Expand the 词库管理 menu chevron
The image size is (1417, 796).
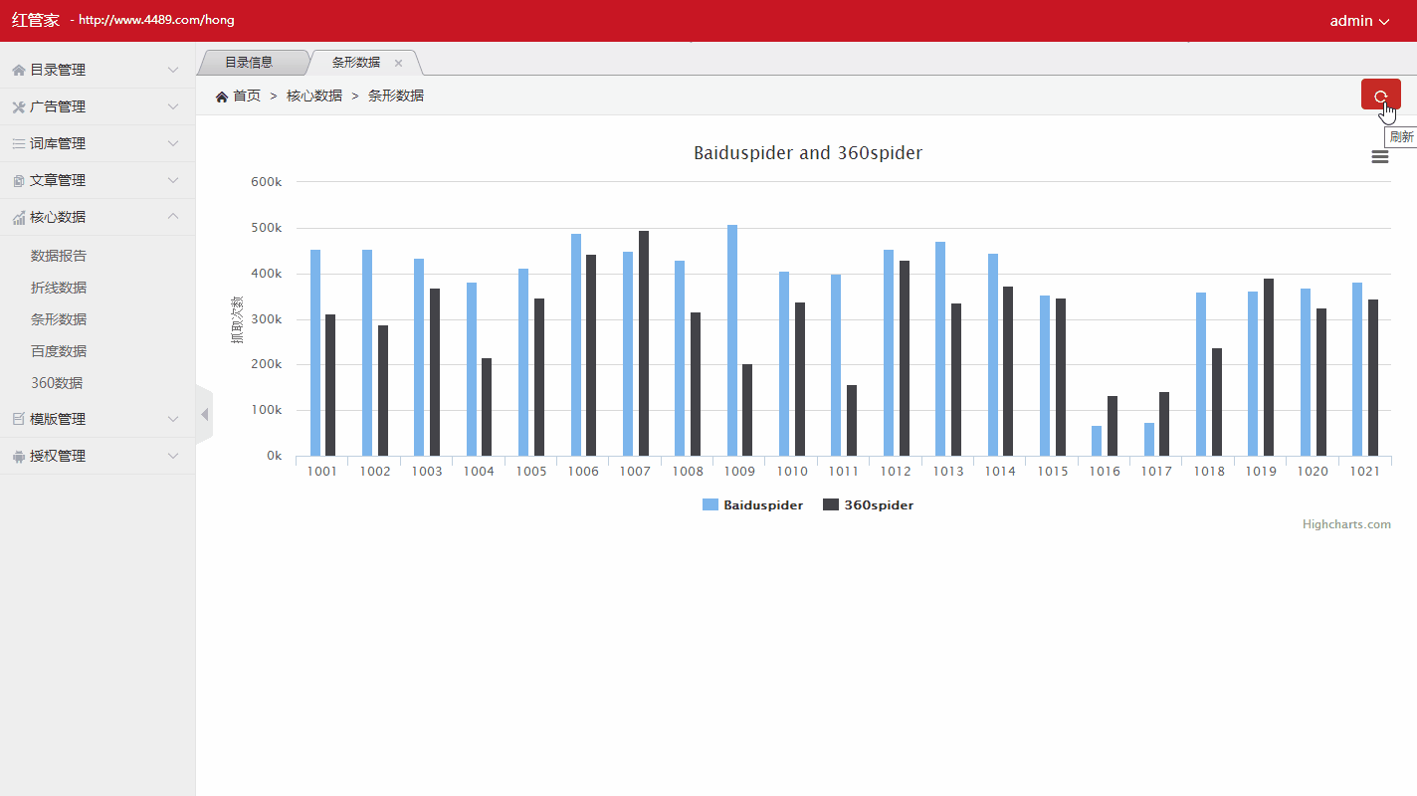pyautogui.click(x=173, y=143)
